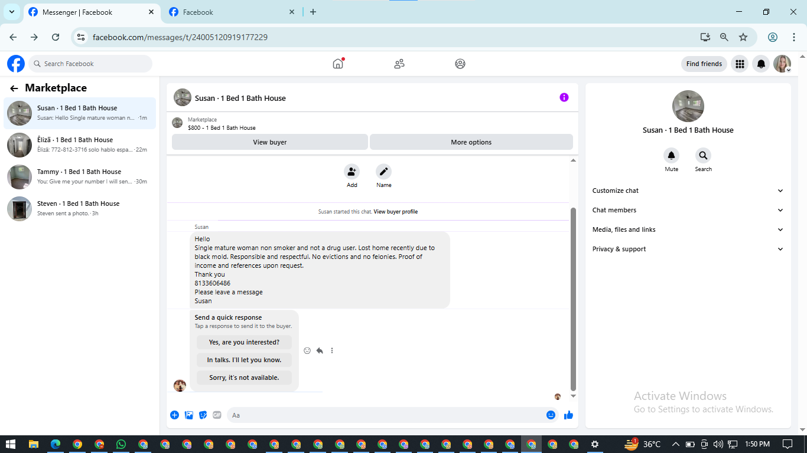
Task: Choose a GIF in composer
Action: [217, 415]
